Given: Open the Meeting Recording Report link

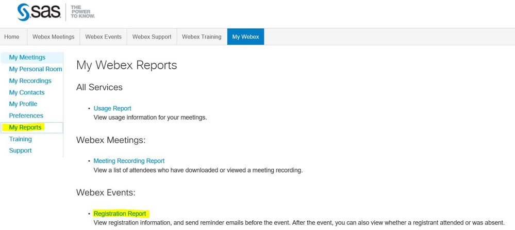Looking at the screenshot, I should [x=129, y=161].
